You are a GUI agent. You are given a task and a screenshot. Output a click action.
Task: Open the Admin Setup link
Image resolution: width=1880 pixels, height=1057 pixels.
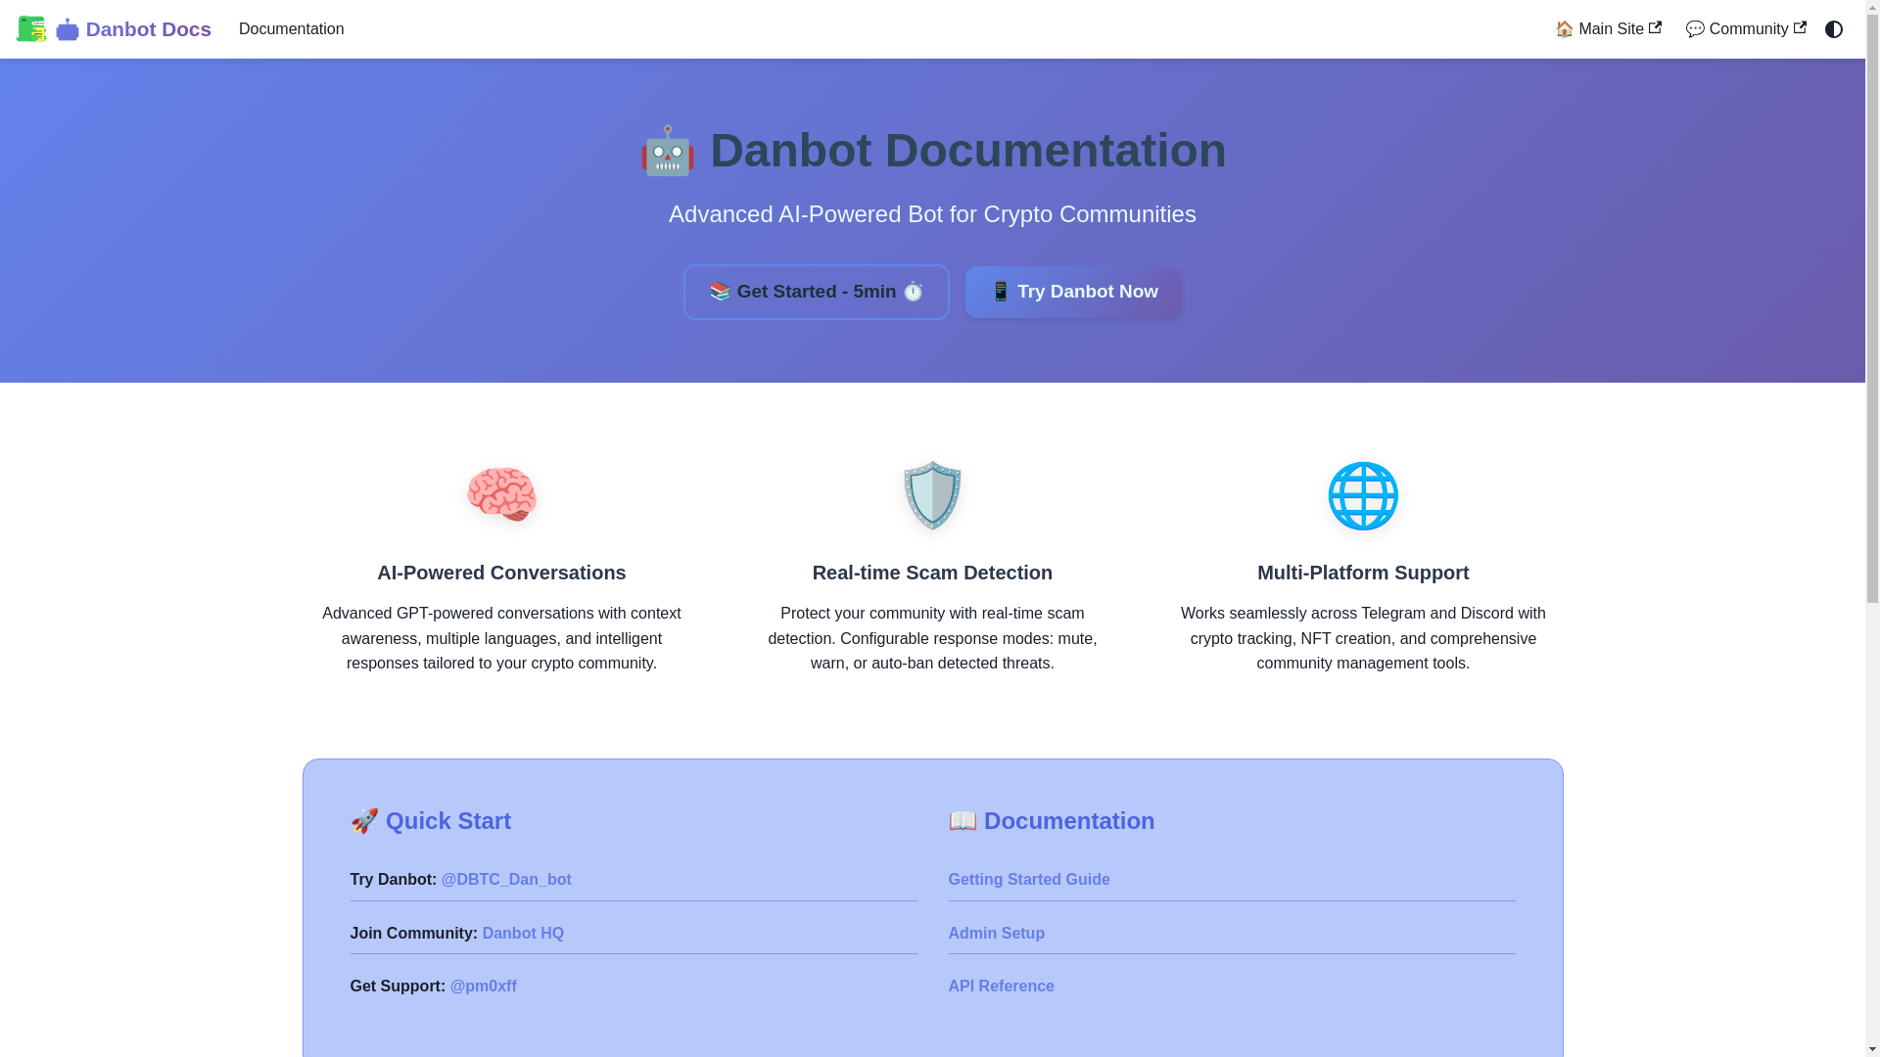[x=996, y=933]
